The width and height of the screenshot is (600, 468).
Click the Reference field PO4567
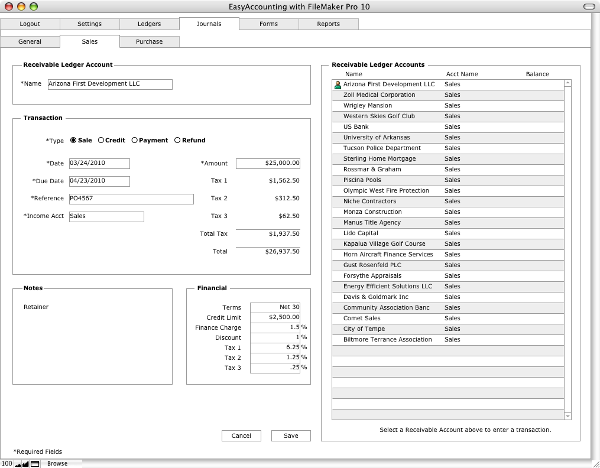click(131, 199)
